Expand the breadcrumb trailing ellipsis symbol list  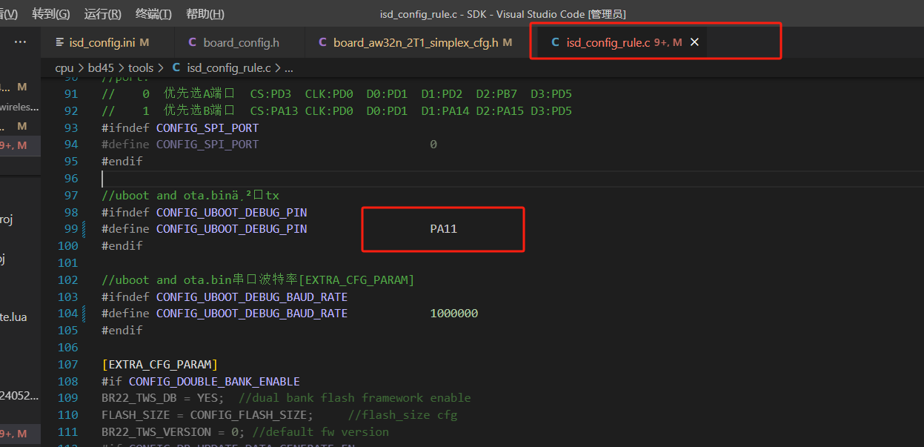click(289, 67)
